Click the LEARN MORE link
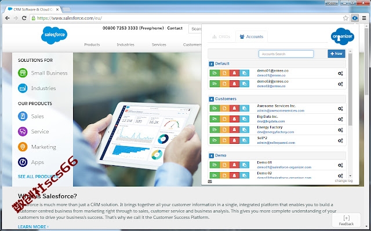Screen dimensions: 371x231 coord(33,227)
